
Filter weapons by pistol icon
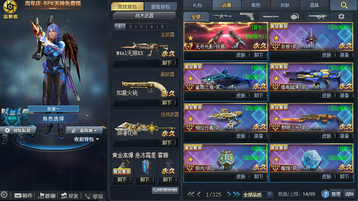click(x=247, y=16)
